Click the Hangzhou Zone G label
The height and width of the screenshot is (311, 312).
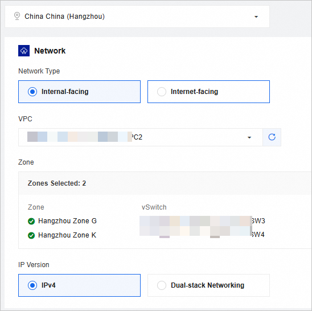pyautogui.click(x=67, y=221)
